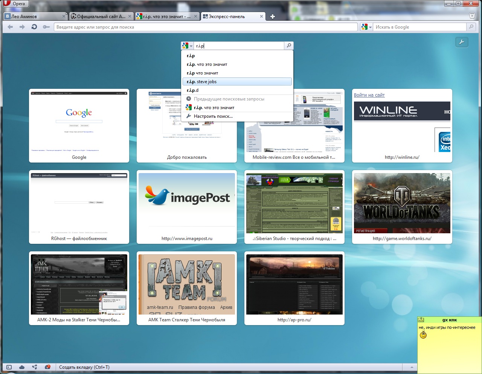Image resolution: width=482 pixels, height=374 pixels.
Task: Select suggestion r.i.p. что это значит
Action: pos(237,64)
